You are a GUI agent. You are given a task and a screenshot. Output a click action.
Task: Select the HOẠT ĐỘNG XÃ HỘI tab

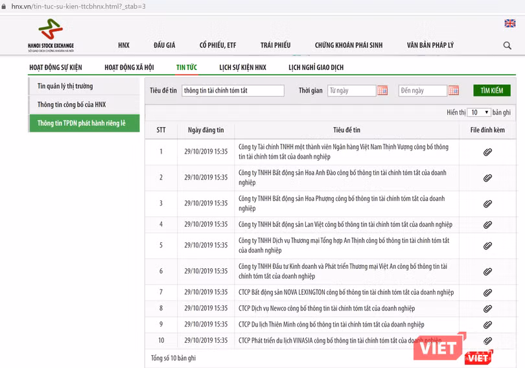(129, 67)
